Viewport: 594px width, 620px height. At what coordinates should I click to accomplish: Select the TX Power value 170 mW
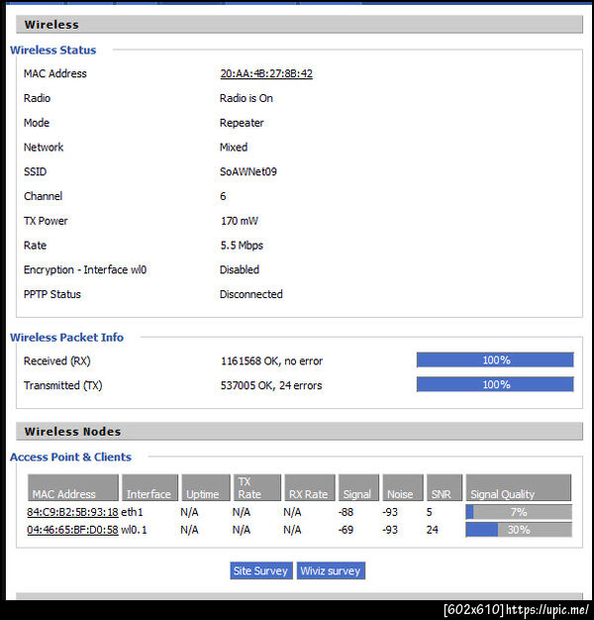240,221
